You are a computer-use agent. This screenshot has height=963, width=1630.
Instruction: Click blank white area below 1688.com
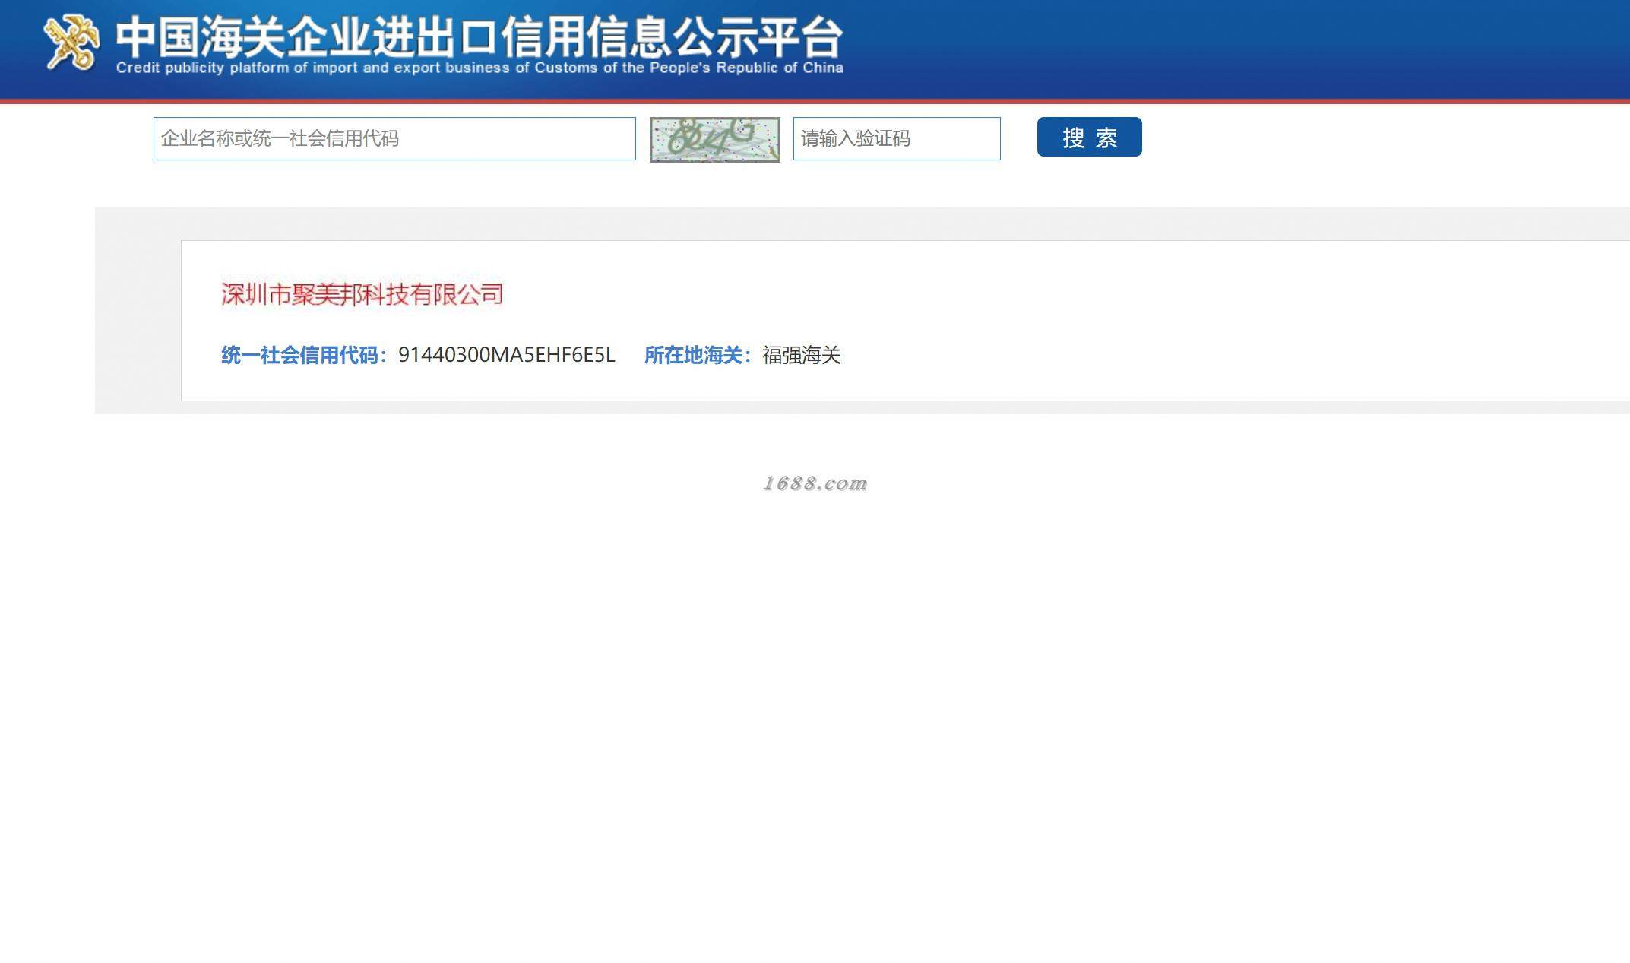click(815, 684)
